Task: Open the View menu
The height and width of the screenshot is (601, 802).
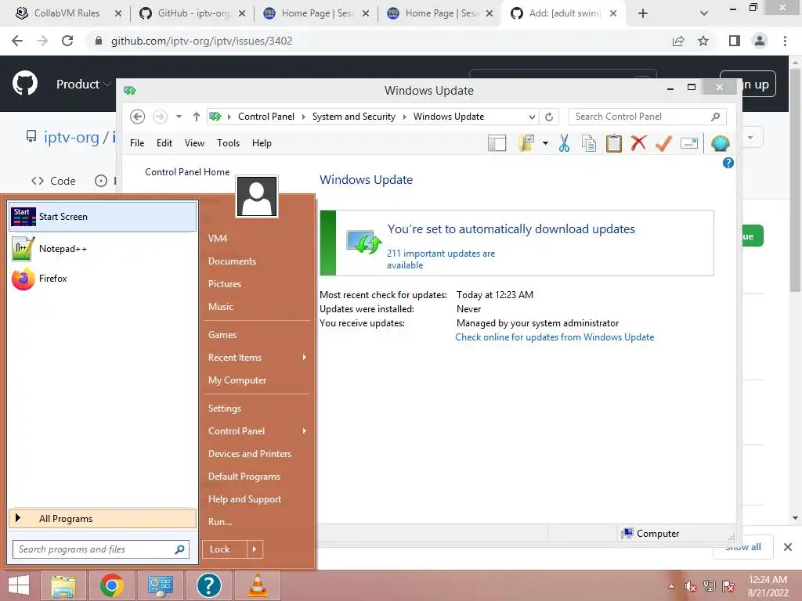Action: pos(194,143)
